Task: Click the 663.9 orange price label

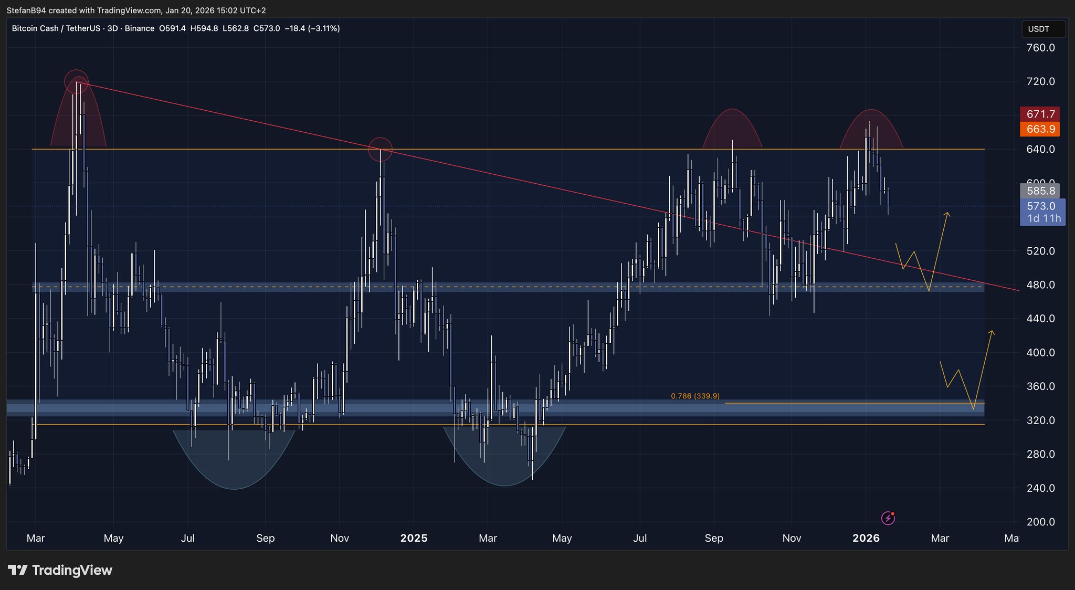Action: tap(1040, 129)
